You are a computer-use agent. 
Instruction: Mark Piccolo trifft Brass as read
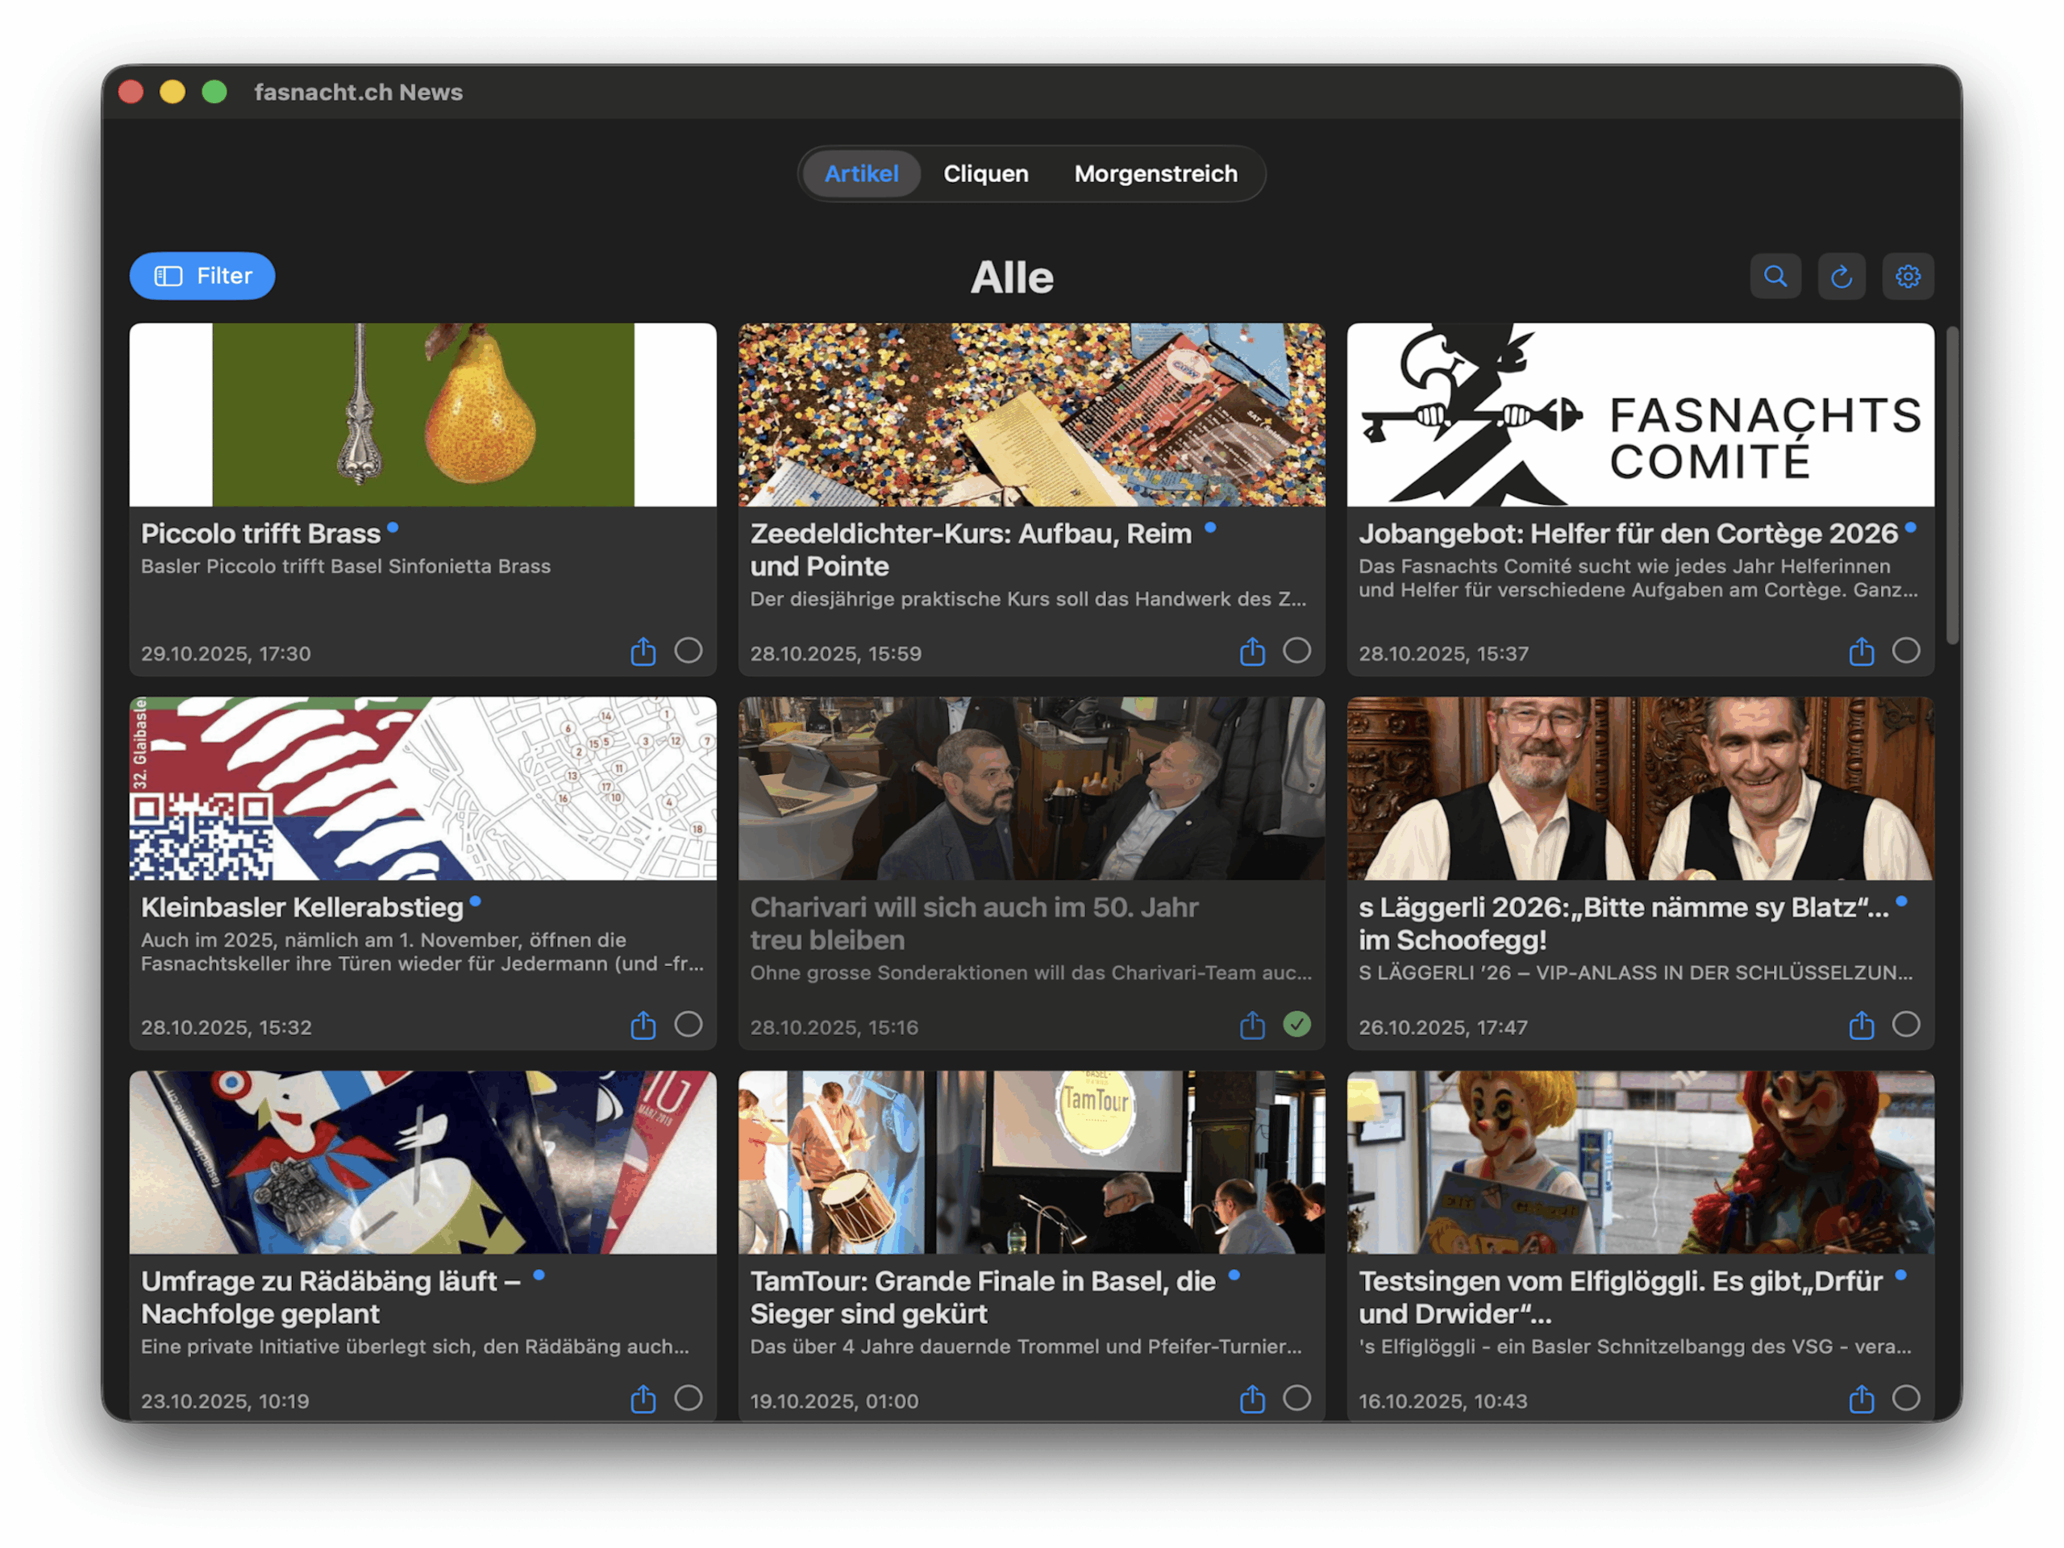click(689, 651)
